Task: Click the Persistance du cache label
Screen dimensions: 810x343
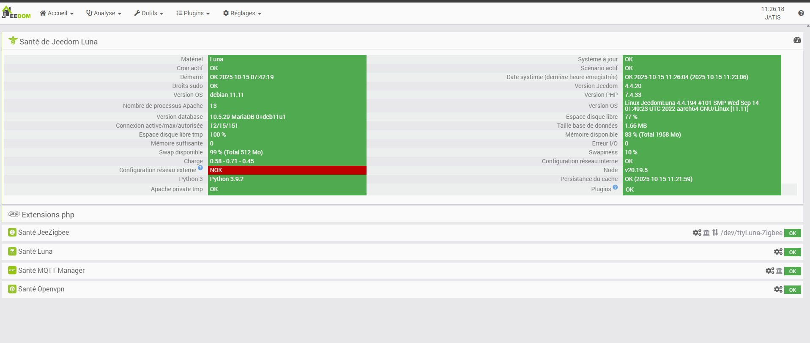Action: (589, 179)
